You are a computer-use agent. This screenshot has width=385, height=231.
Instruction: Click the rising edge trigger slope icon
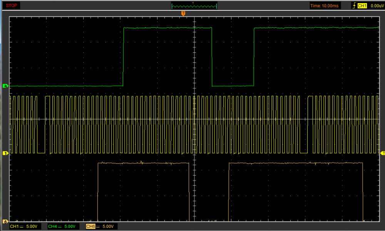[354, 6]
